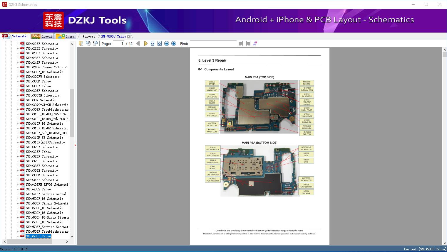The height and width of the screenshot is (252, 447).
Task: Select highlighted SM-A505U Tshoo entry
Action: click(38, 236)
